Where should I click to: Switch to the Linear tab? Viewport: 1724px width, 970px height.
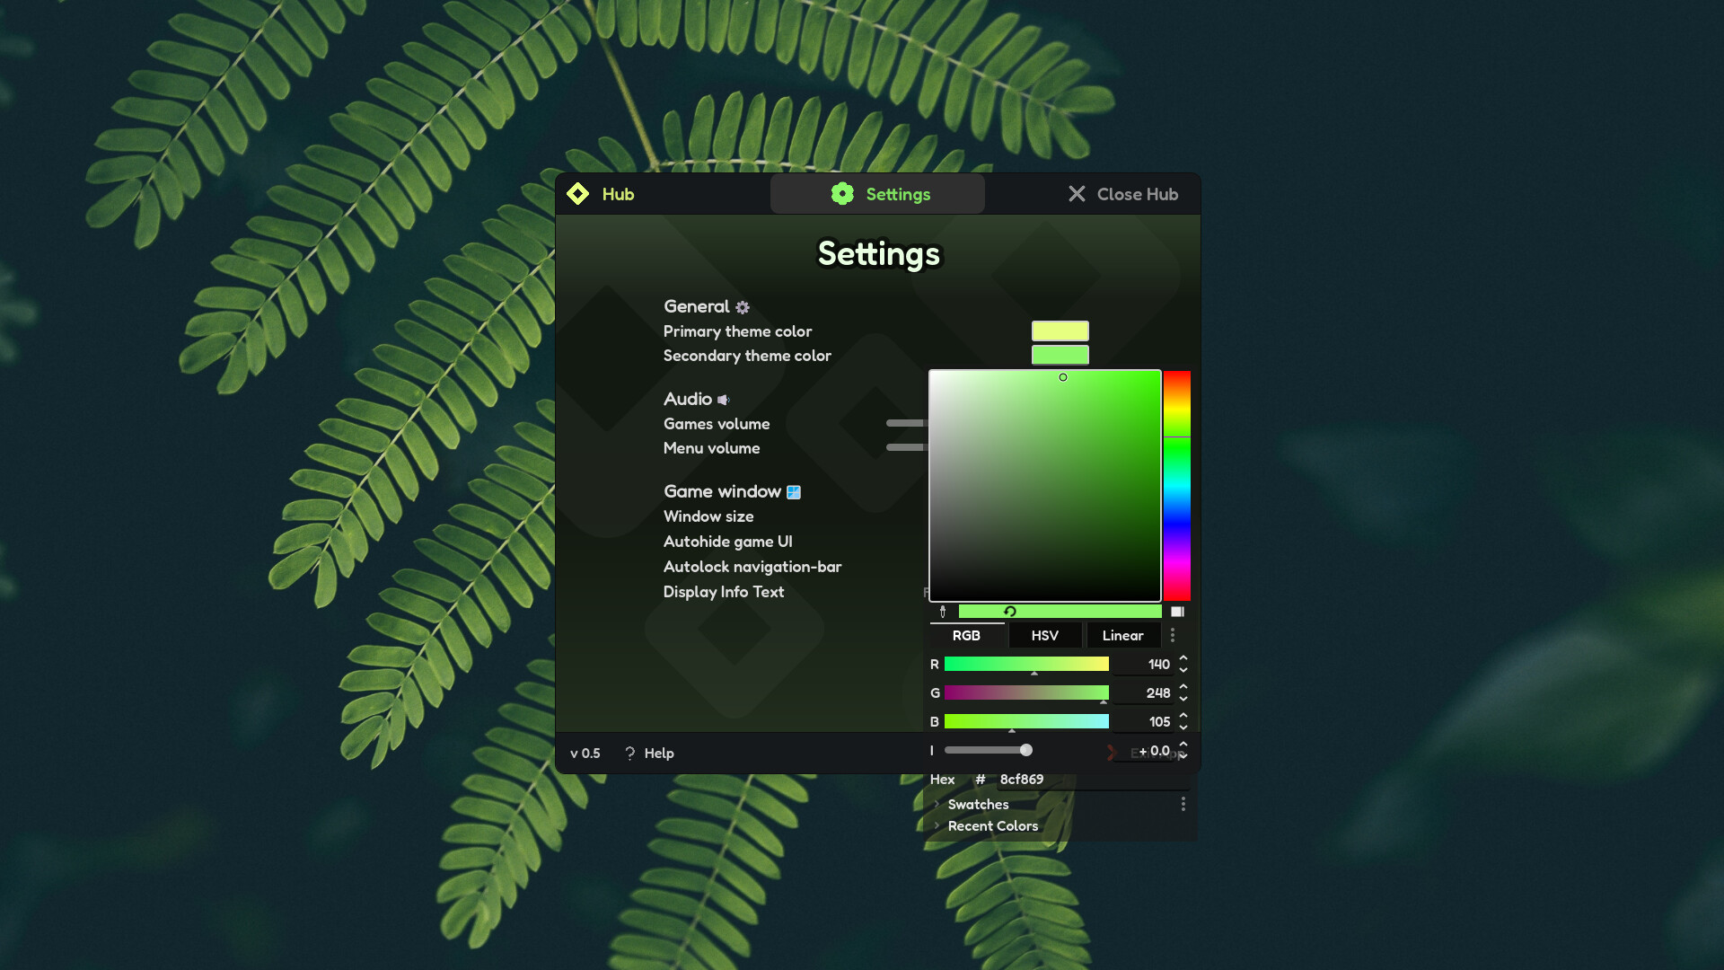(1122, 635)
